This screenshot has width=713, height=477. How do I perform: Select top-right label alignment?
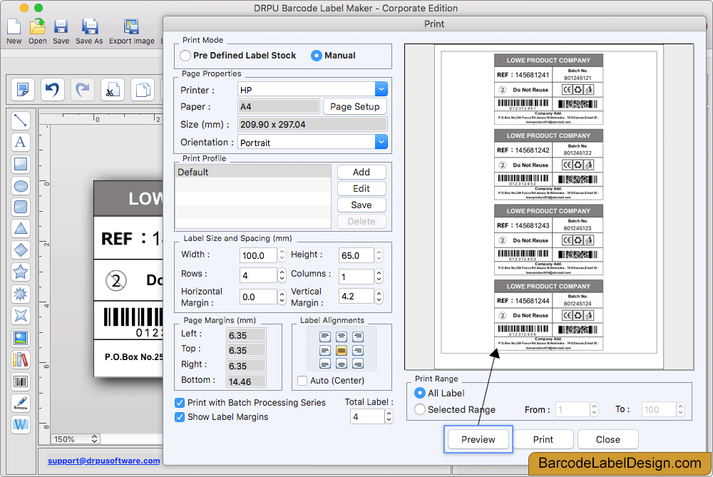point(358,337)
